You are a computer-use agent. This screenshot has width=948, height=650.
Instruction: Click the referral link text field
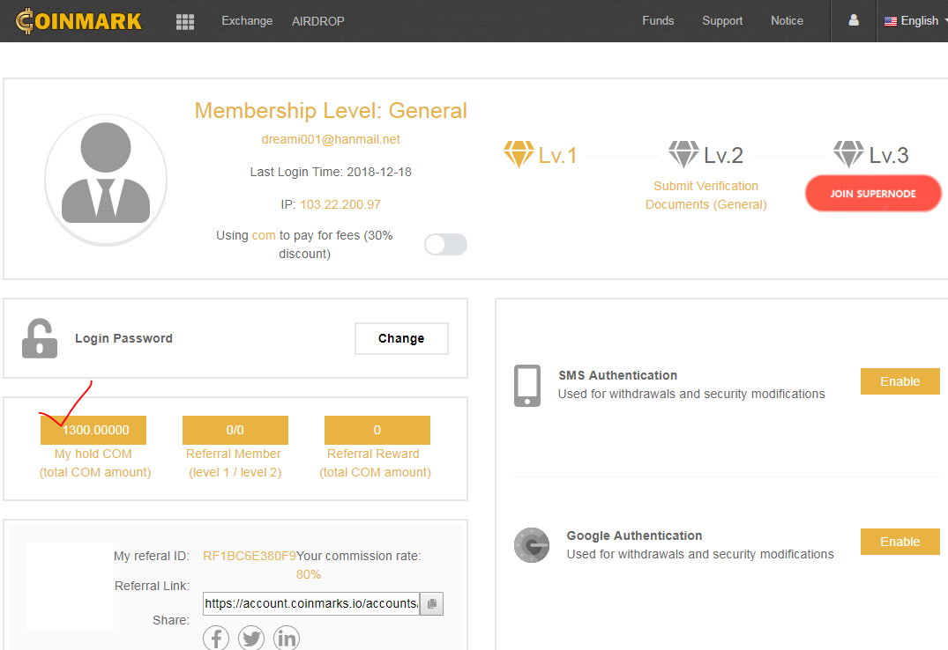tap(310, 604)
